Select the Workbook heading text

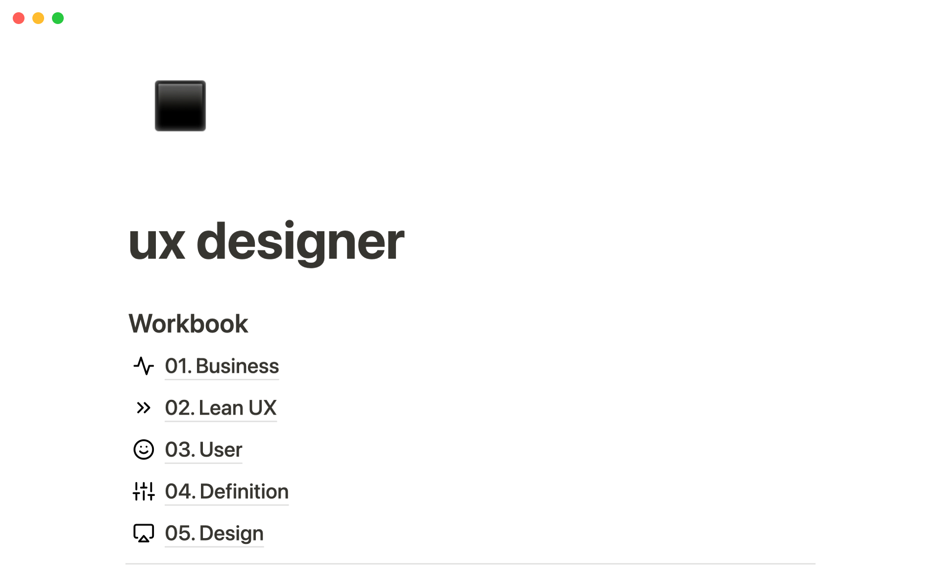click(188, 323)
